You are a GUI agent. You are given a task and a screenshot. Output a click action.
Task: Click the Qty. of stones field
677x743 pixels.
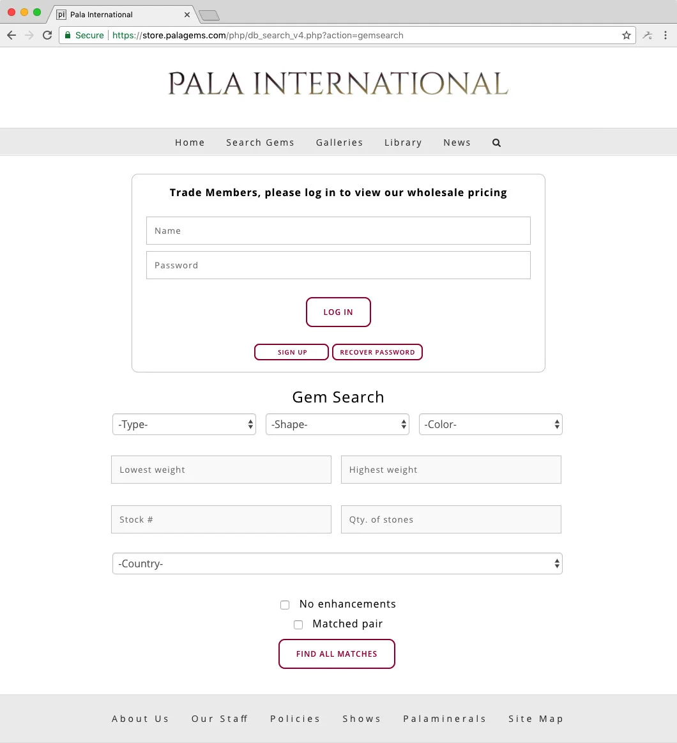coord(451,519)
